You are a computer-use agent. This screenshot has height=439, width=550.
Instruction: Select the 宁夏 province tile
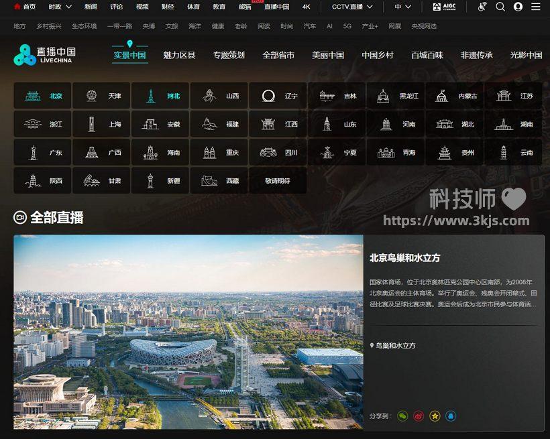coord(337,152)
